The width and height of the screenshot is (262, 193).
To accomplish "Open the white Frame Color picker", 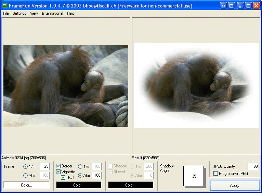I will point(26,185).
